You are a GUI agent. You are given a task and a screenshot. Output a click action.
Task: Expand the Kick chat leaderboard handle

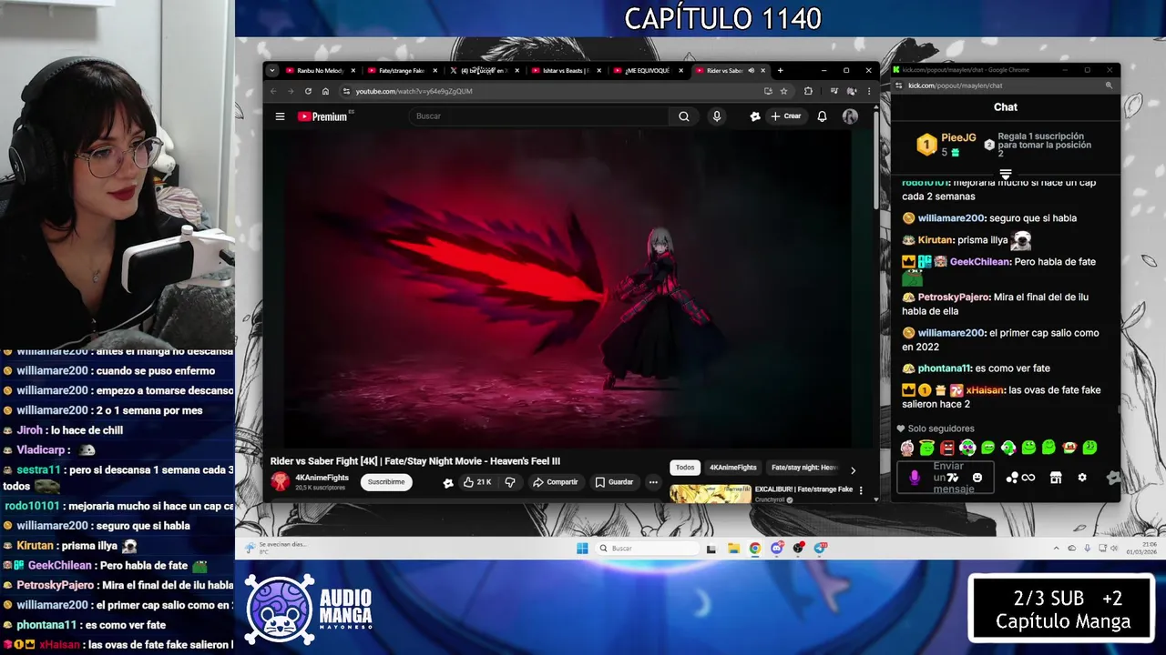click(x=1006, y=174)
